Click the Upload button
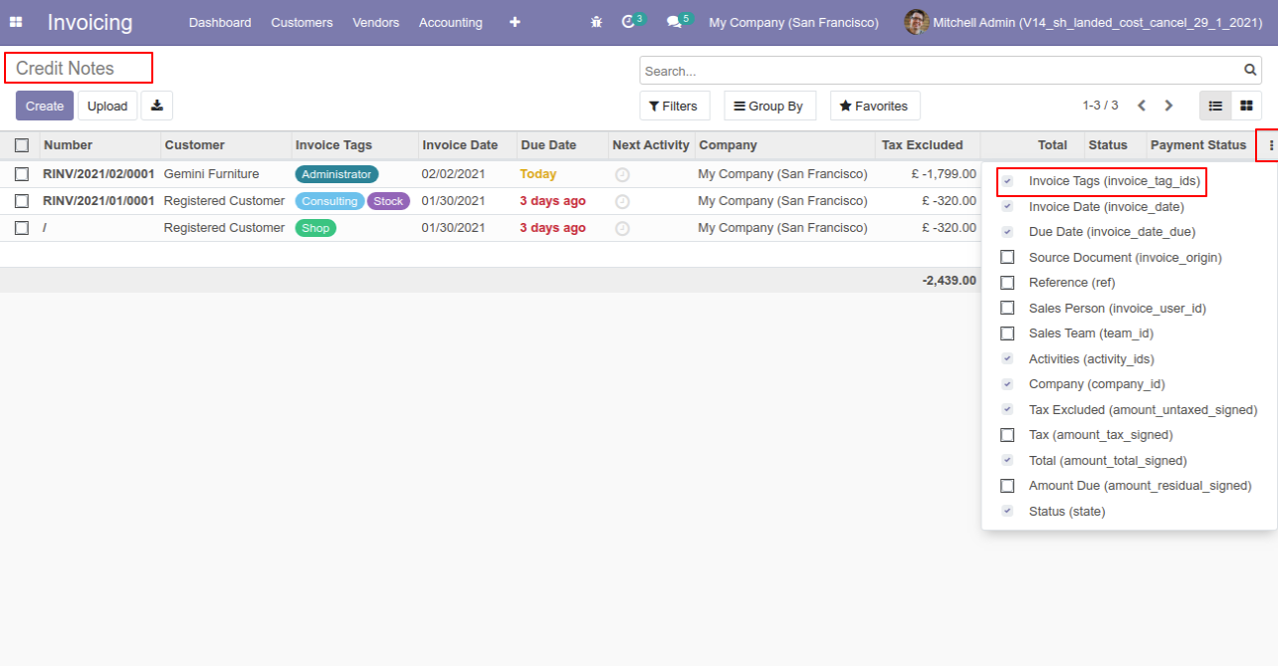Screen dimensions: 1278x666 [x=107, y=106]
